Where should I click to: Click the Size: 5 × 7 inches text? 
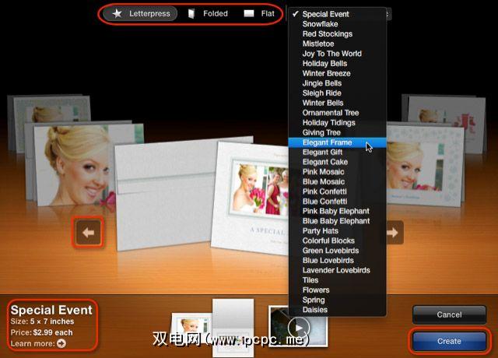[42, 321]
